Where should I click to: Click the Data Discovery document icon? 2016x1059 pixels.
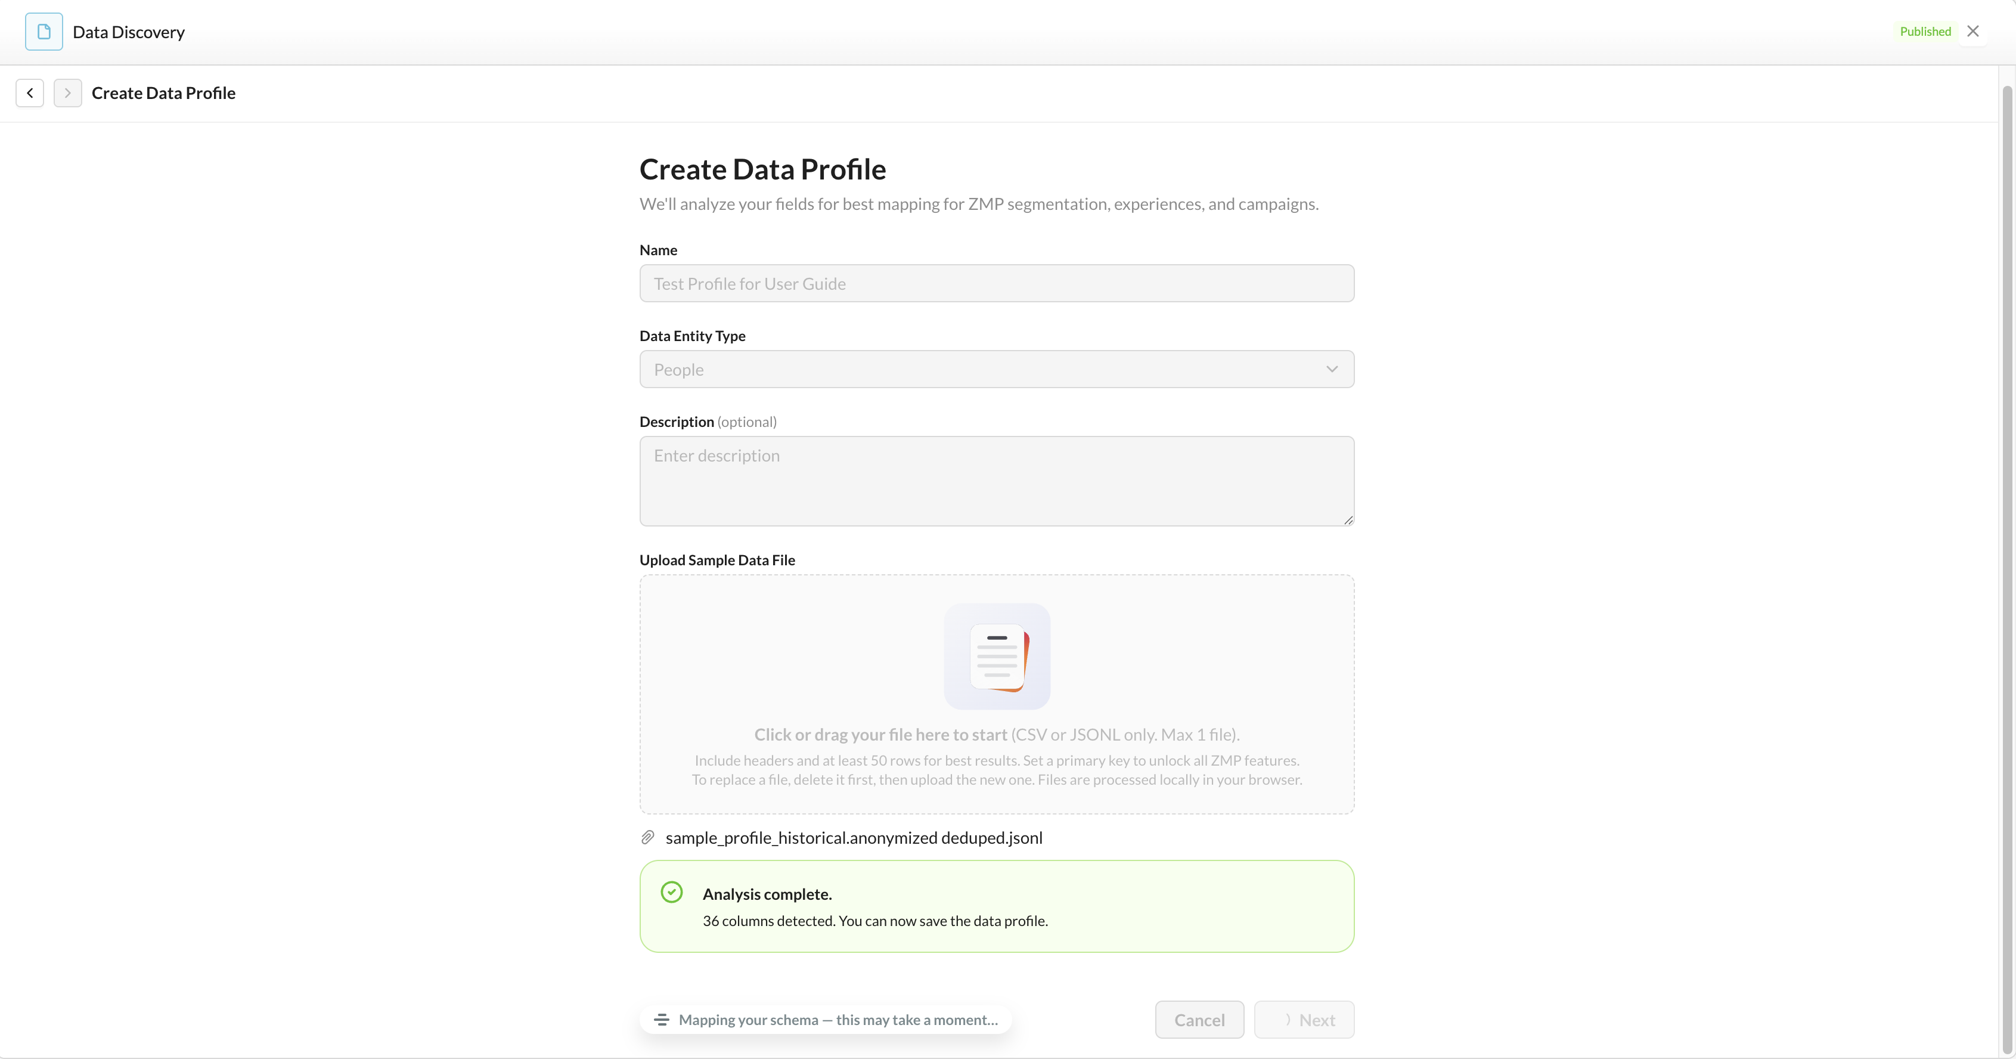click(x=44, y=32)
